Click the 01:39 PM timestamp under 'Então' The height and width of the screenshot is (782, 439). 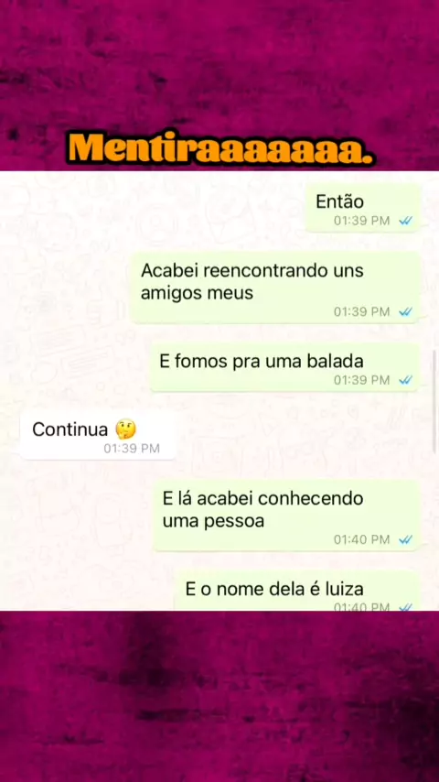coord(362,221)
